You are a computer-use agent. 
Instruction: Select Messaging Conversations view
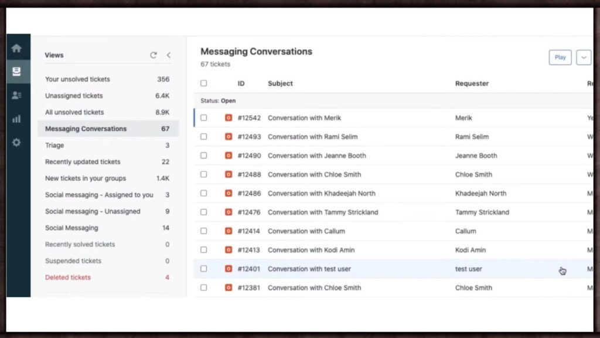pos(108,129)
